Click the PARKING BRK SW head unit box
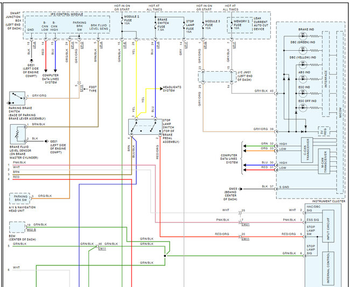 [19, 199]
